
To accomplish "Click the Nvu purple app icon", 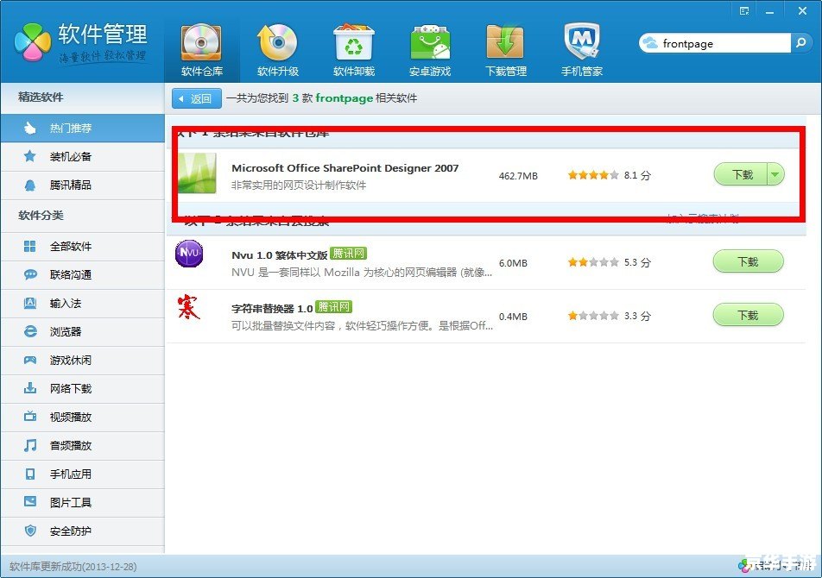I will [x=189, y=254].
